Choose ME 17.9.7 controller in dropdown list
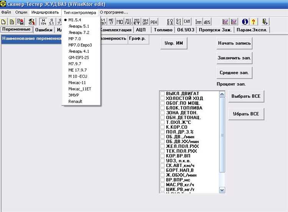 pyautogui.click(x=78, y=70)
